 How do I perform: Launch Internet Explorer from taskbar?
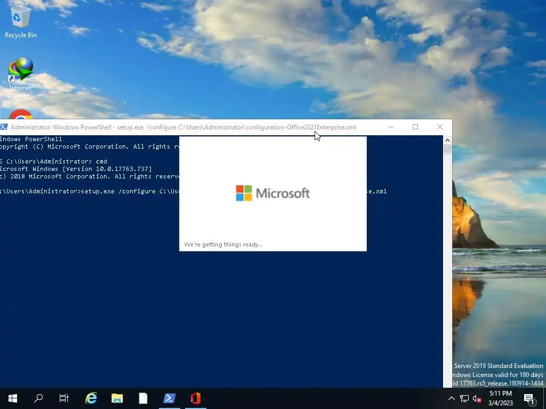point(91,398)
